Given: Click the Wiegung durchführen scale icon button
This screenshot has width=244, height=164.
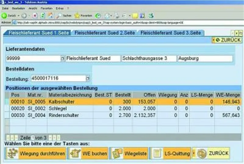Looking at the screenshot, I should 36,153.
